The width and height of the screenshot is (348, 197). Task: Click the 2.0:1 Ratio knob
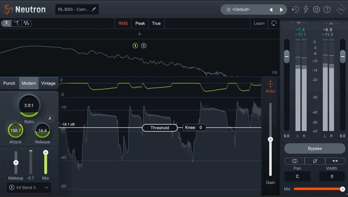29,106
